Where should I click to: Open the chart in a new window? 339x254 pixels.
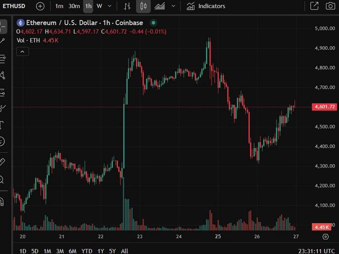point(314,6)
